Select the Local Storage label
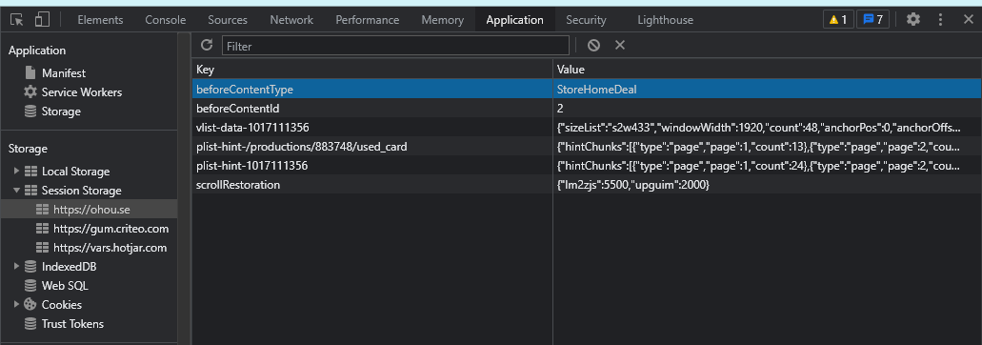 (x=75, y=172)
